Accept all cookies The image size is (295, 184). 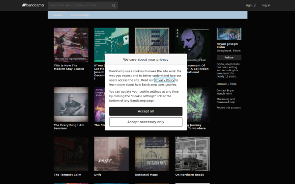(x=146, y=111)
